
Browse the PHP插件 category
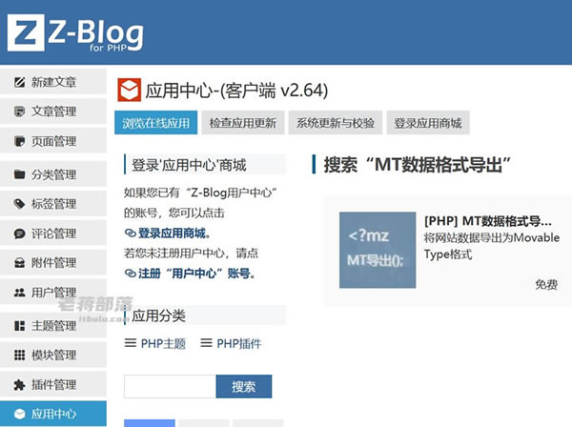tap(239, 343)
